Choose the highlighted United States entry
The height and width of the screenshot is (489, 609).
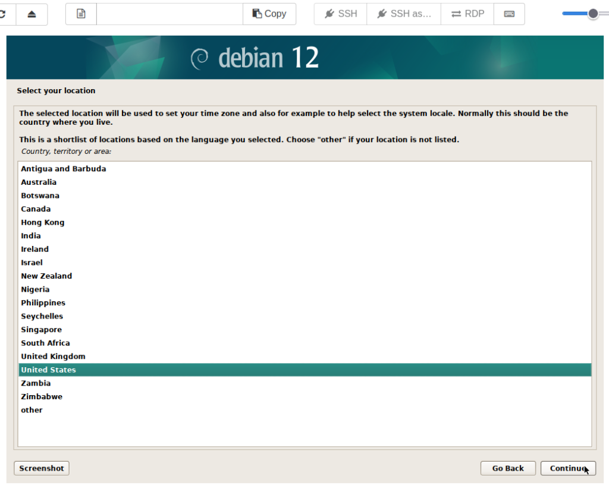[x=49, y=370]
